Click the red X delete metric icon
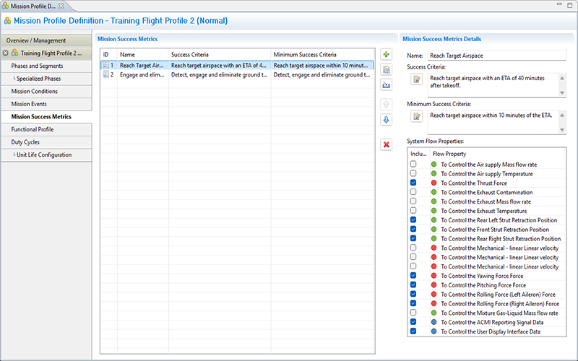Viewport: 578px width, 361px height. [x=386, y=145]
